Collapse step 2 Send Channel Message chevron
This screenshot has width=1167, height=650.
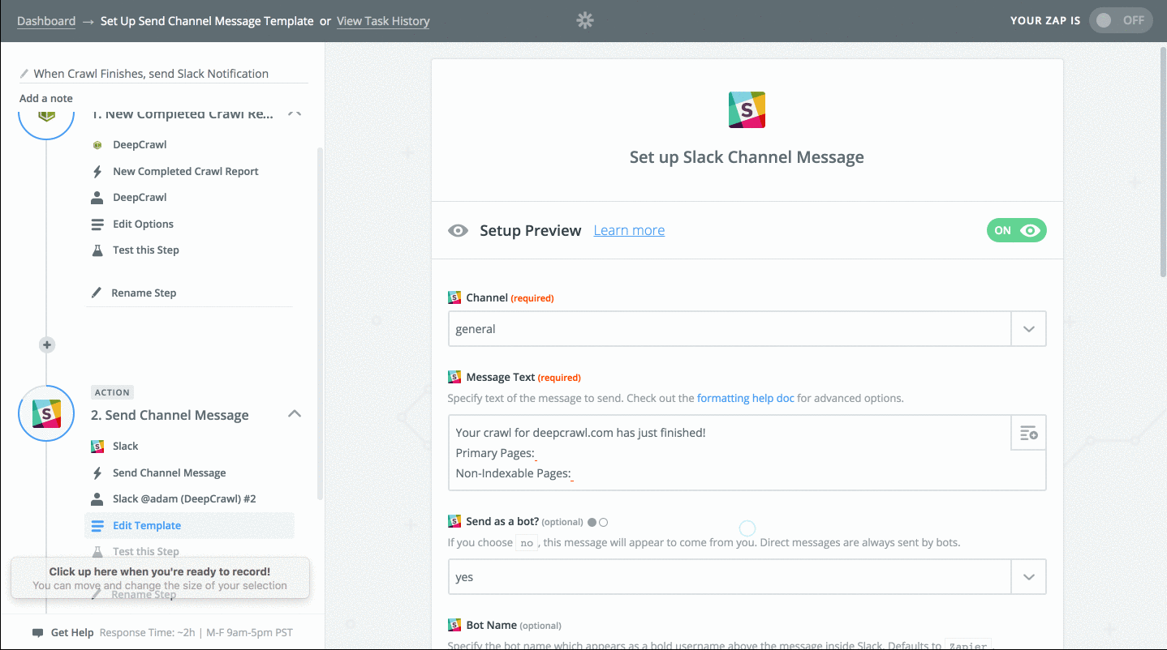point(295,414)
